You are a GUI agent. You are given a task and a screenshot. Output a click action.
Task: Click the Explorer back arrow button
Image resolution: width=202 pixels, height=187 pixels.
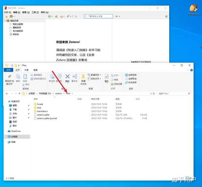click(7, 93)
